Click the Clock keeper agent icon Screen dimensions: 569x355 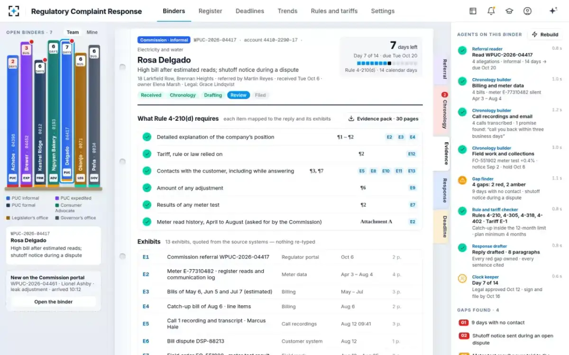tap(462, 278)
